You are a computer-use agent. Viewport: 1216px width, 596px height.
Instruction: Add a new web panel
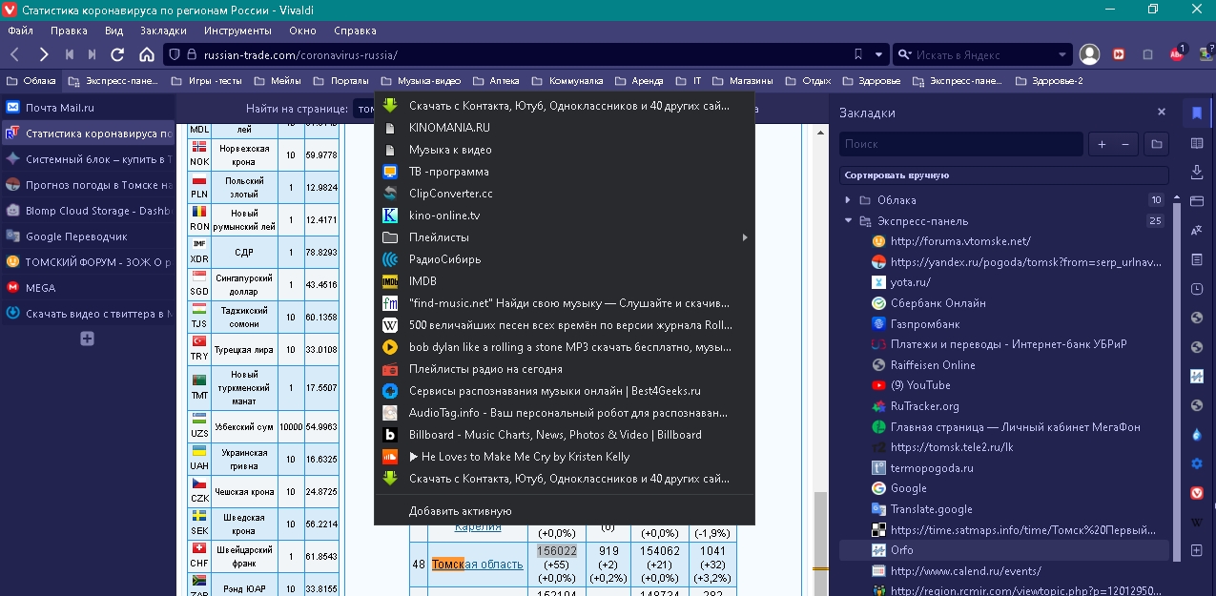click(1197, 550)
